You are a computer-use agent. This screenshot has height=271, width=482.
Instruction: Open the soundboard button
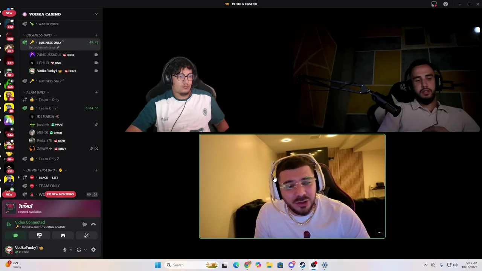pyautogui.click(x=86, y=235)
